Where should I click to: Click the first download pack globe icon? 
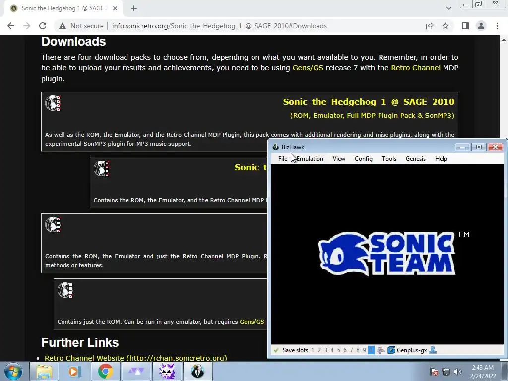(x=53, y=103)
